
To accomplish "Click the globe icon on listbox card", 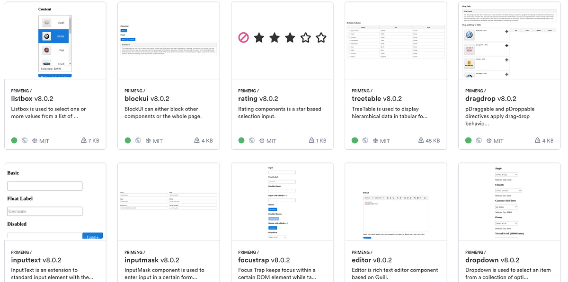I will pos(25,140).
